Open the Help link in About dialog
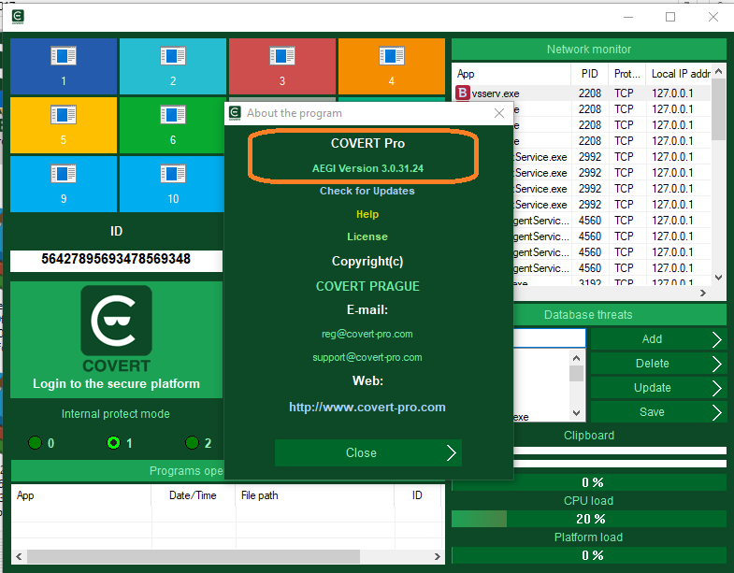The image size is (734, 573). [x=367, y=214]
